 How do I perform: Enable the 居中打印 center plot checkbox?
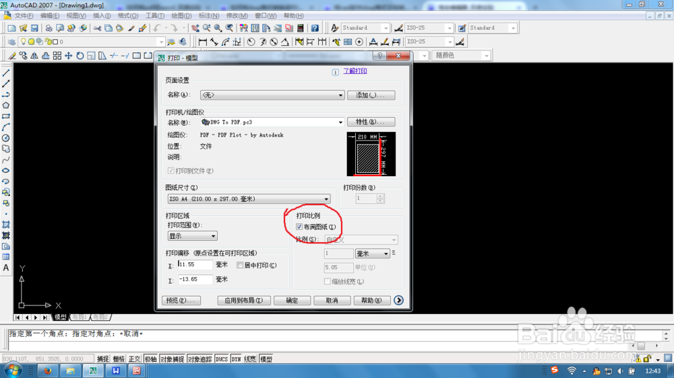[x=240, y=265]
